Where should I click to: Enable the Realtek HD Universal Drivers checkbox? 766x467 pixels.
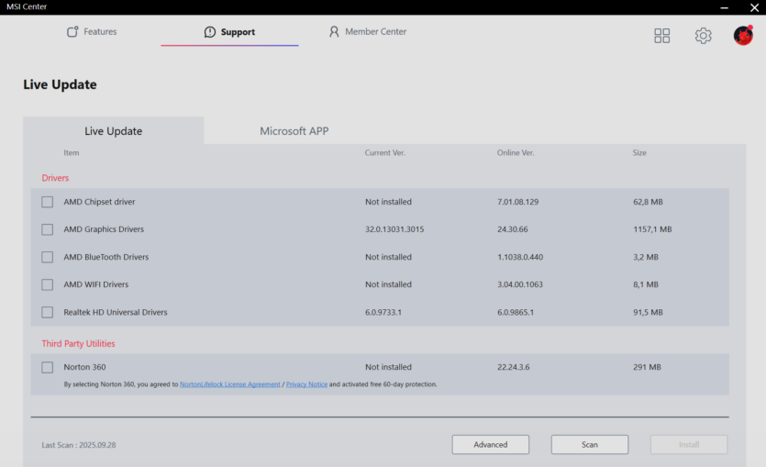[48, 312]
